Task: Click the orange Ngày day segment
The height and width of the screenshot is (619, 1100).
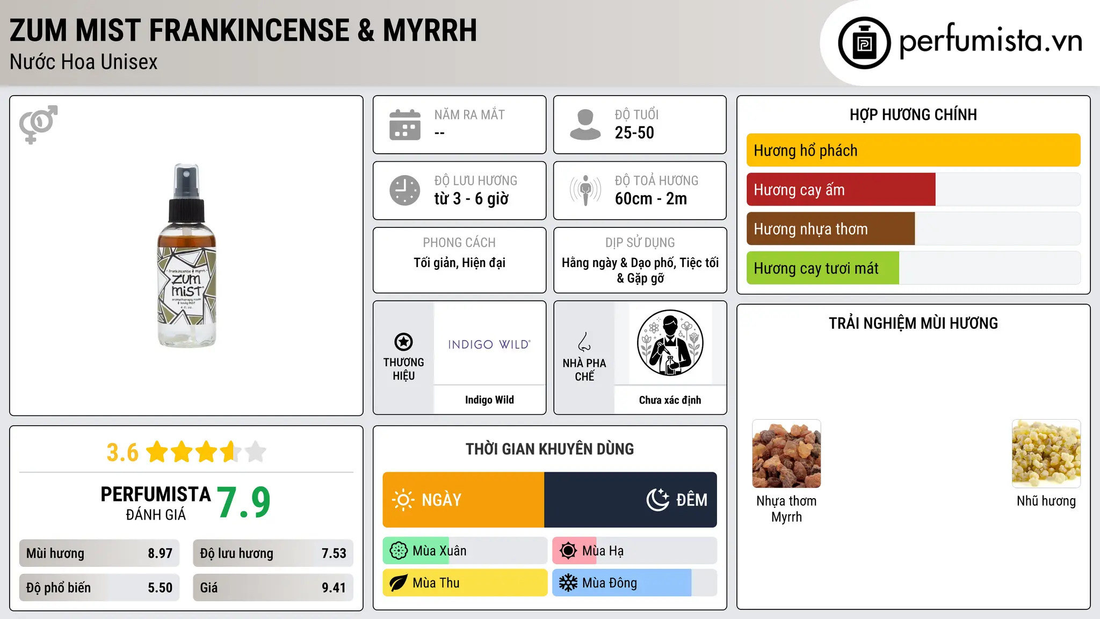Action: 464,500
